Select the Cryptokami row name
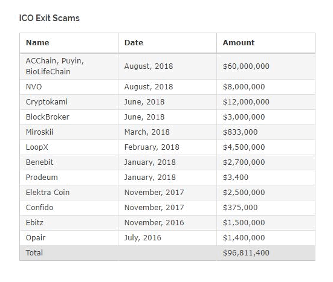This screenshot has height=282, width=333. click(47, 102)
